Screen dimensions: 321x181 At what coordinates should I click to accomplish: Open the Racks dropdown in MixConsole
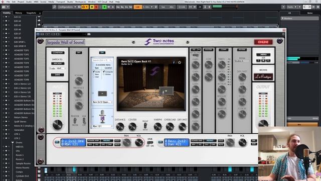(x=292, y=7)
